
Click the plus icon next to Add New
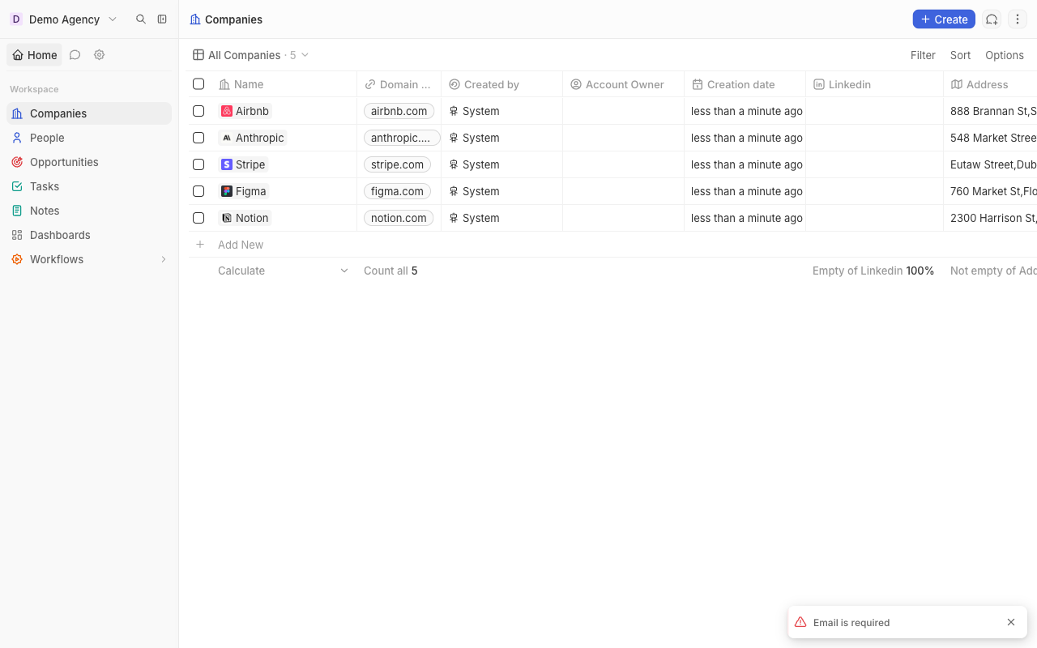[x=200, y=245]
